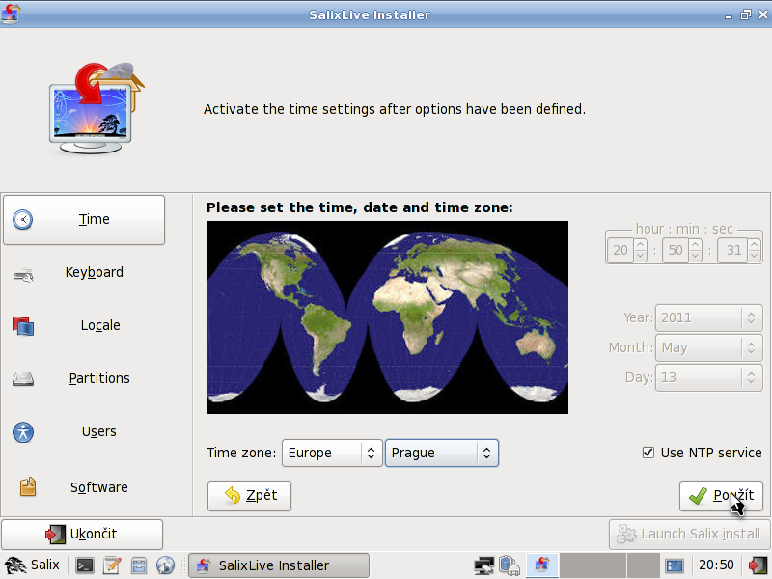Open the file manager taskbar icon
Viewport: 772px width, 579px height.
(139, 565)
